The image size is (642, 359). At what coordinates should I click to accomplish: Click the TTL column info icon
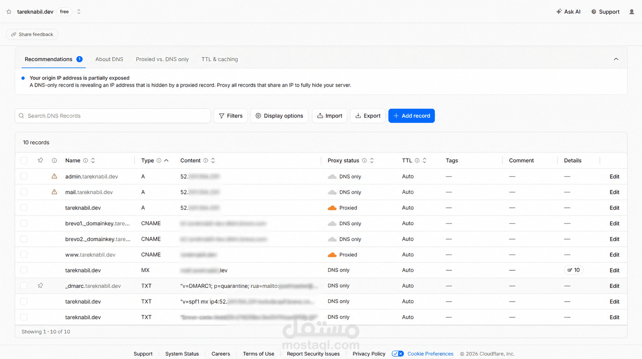click(417, 161)
